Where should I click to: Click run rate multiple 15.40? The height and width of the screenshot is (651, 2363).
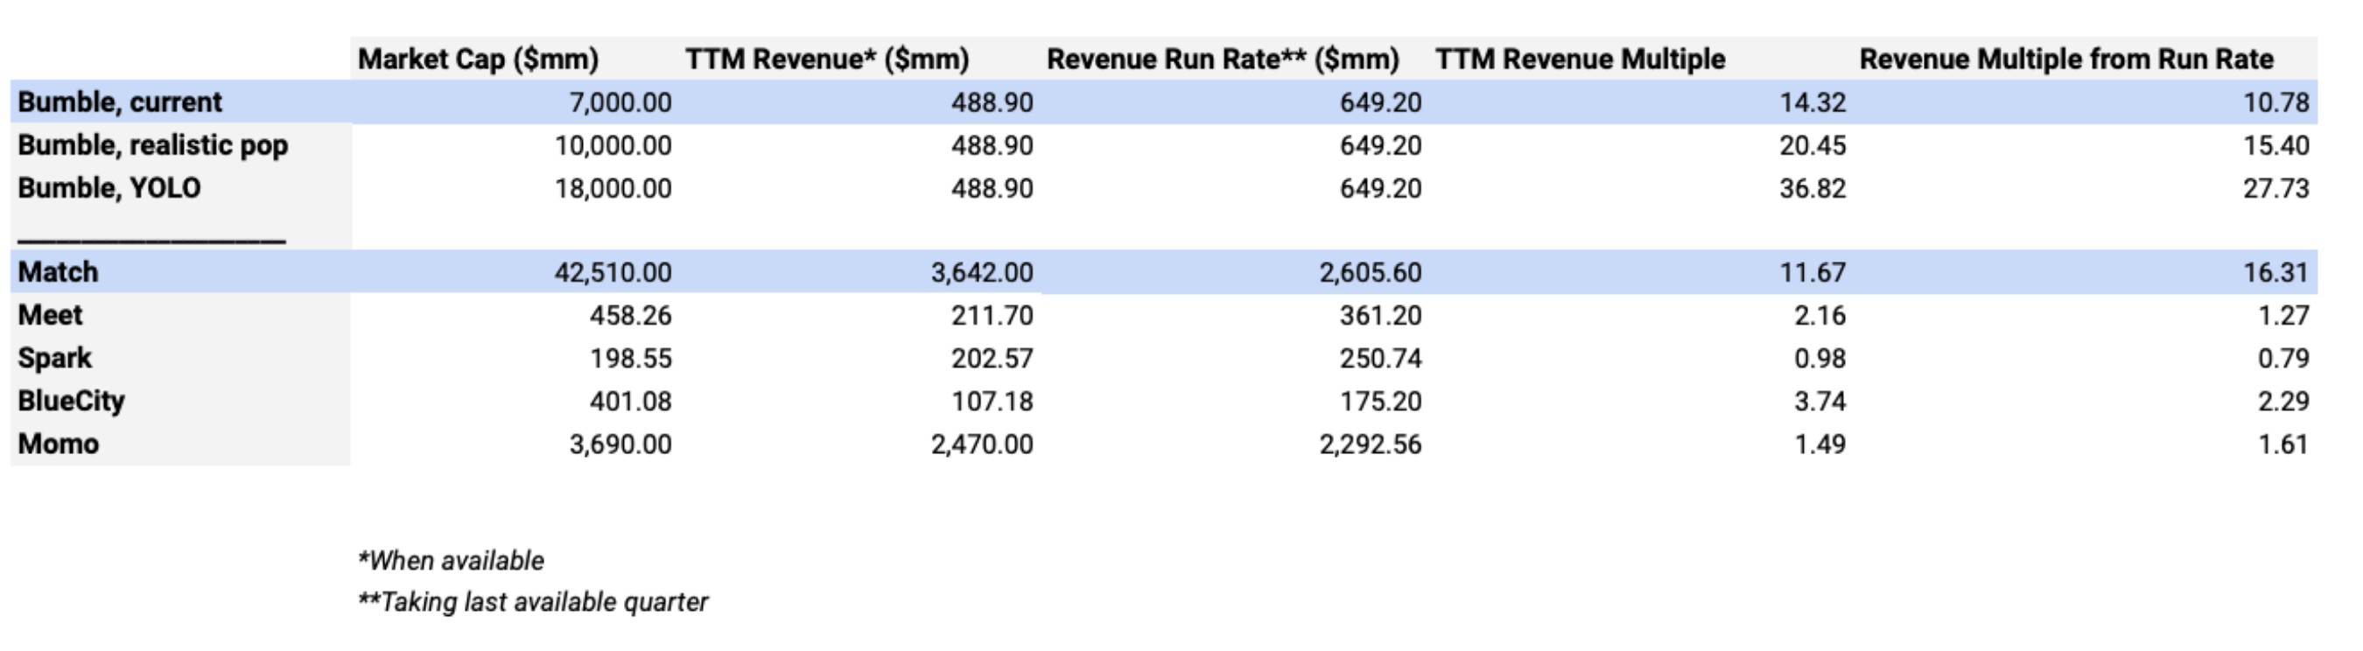click(x=2275, y=146)
